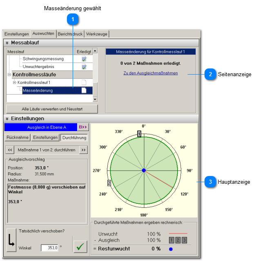Screen dimensions: 258x262
Task: Collapse the Einstellungen section header
Action: 7,119
